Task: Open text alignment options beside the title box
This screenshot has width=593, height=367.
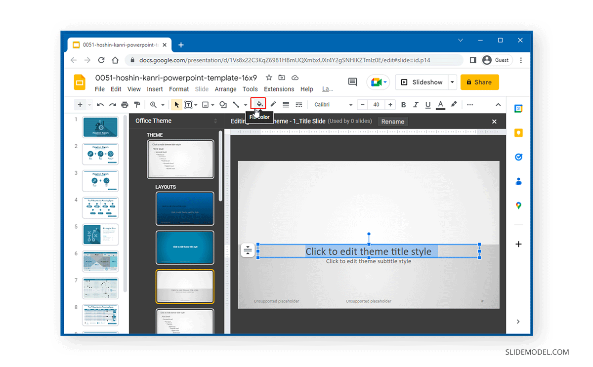Action: click(x=248, y=250)
